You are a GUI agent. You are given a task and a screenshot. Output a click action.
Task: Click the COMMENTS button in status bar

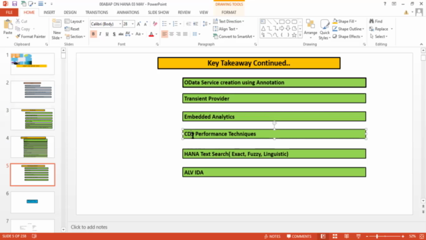pyautogui.click(x=299, y=236)
